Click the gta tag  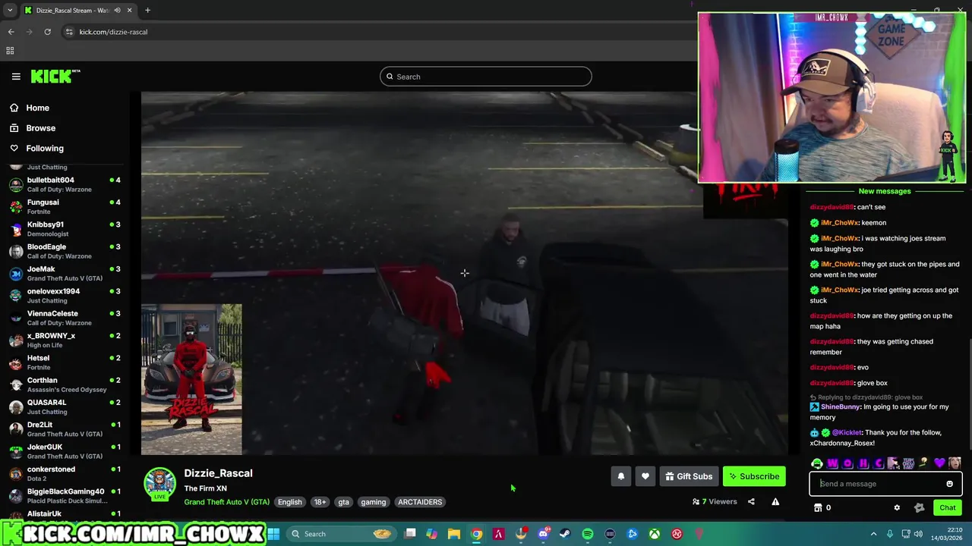[344, 502]
